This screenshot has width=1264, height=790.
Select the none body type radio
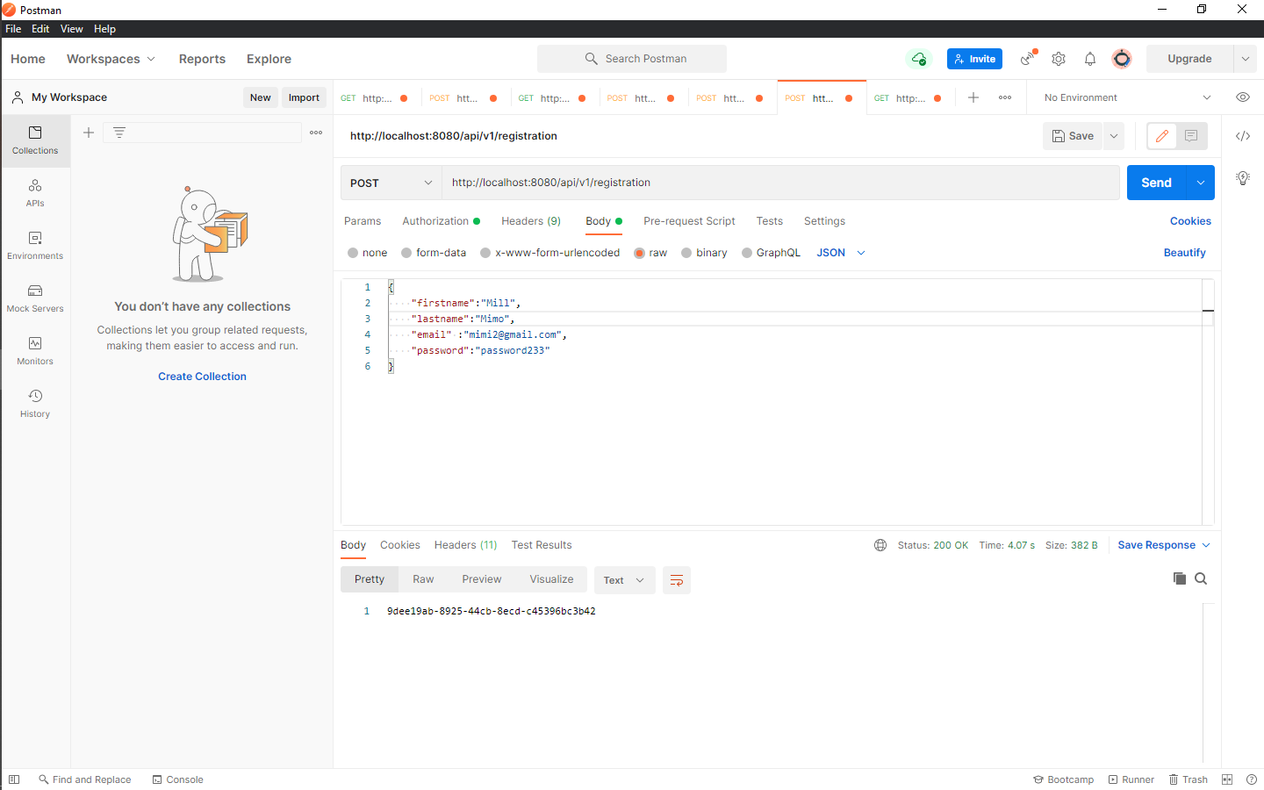pos(353,253)
